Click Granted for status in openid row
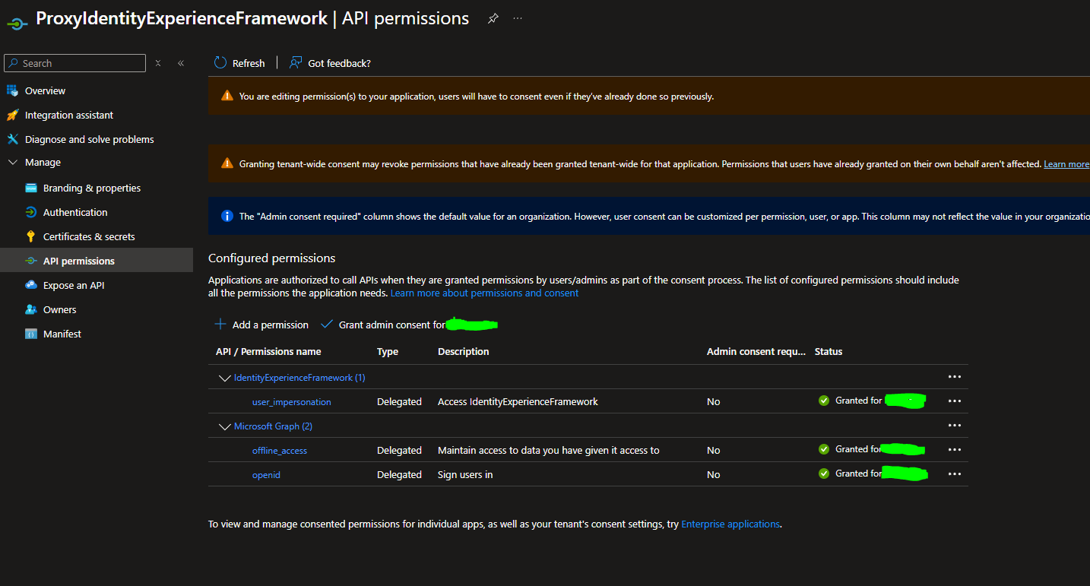This screenshot has width=1090, height=586. click(858, 474)
